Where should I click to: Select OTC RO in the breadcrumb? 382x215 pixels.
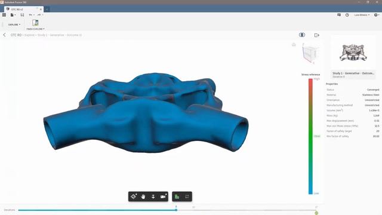coord(16,35)
